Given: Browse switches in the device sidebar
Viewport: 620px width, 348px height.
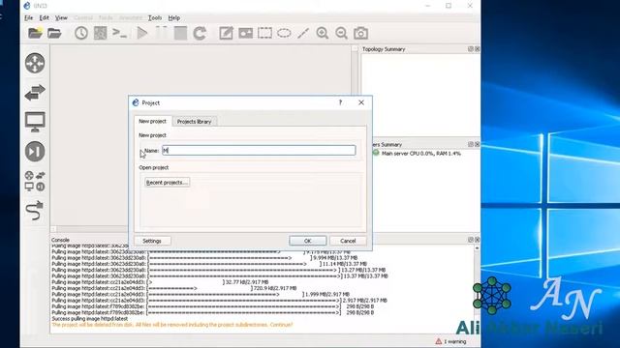Looking at the screenshot, I should pos(35,93).
